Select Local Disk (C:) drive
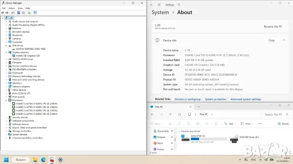The height and width of the screenshot is (164, 293). 204,138
